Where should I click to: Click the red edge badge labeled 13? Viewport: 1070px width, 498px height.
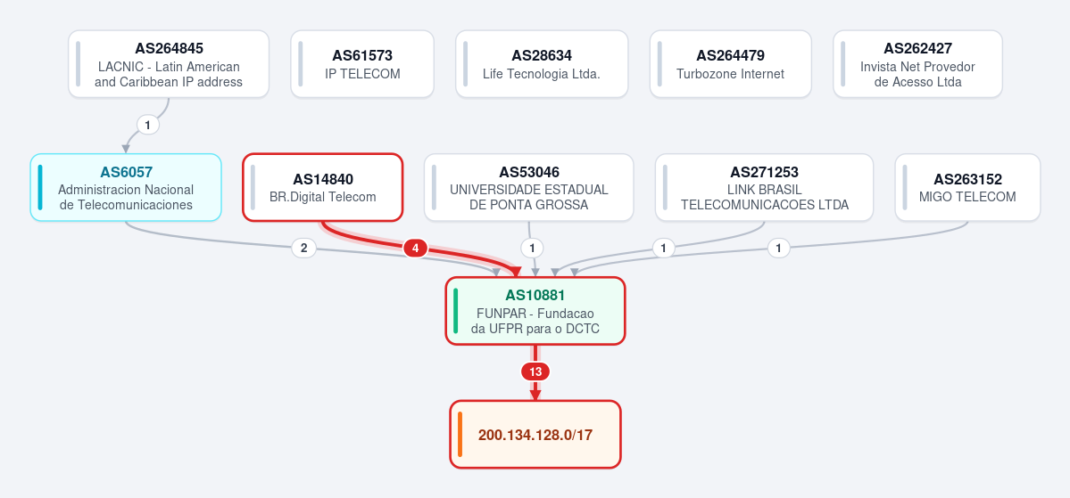[x=535, y=372]
